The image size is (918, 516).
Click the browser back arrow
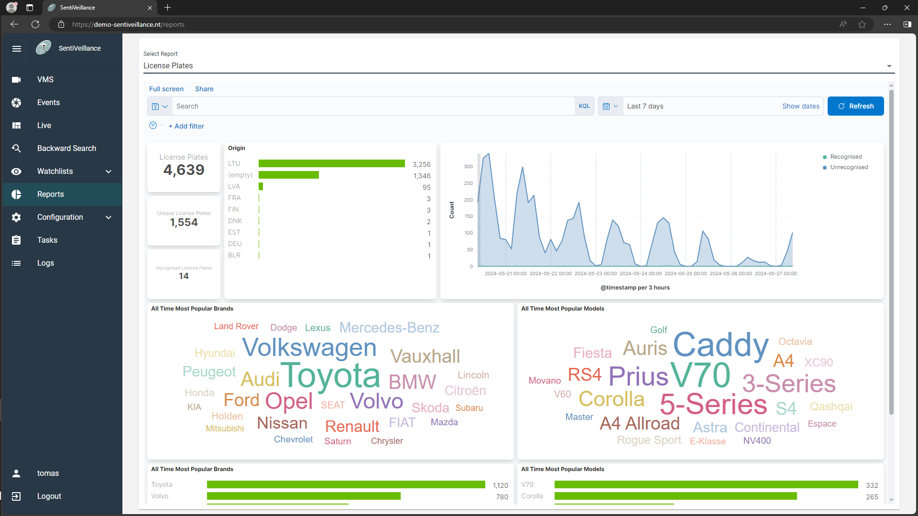(14, 24)
